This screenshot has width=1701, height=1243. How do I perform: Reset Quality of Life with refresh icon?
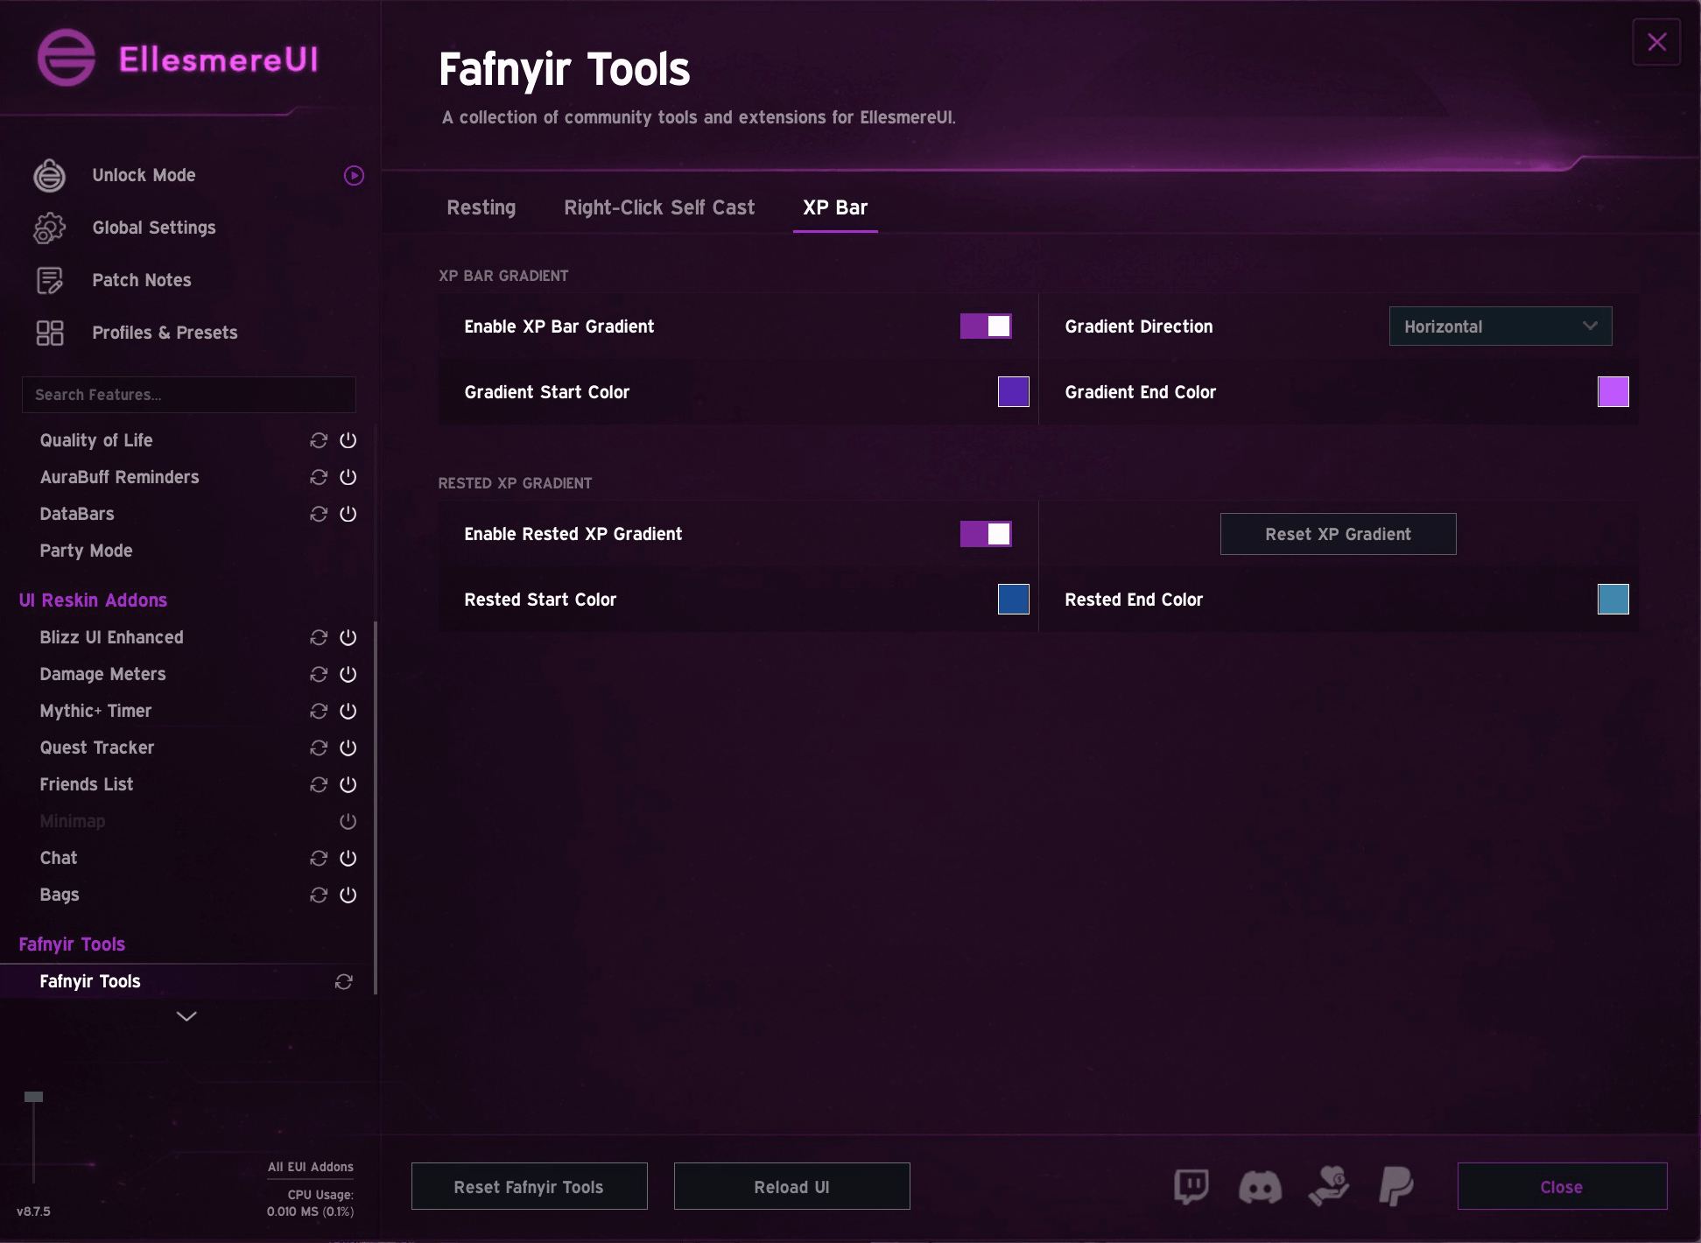[319, 440]
